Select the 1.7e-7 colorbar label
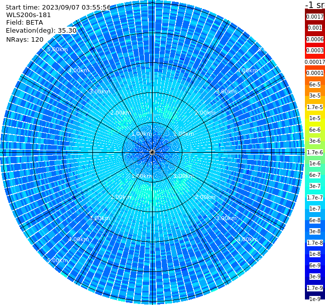 [315, 197]
